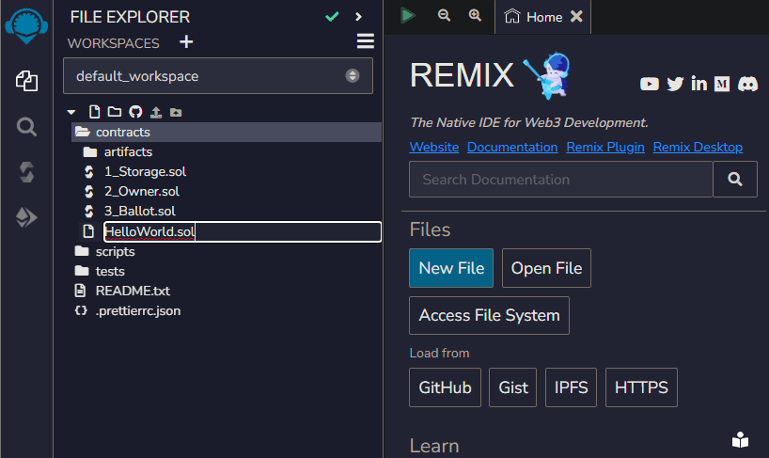Open the Remix LinkedIn icon
Screen dimensions: 769x458
698,84
